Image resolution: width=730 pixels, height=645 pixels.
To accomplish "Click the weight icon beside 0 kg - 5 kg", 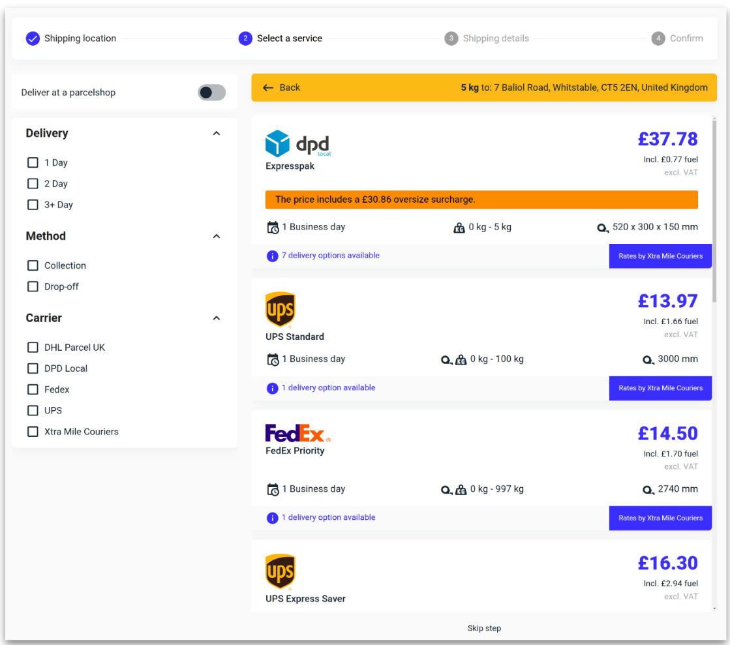I will coord(459,228).
